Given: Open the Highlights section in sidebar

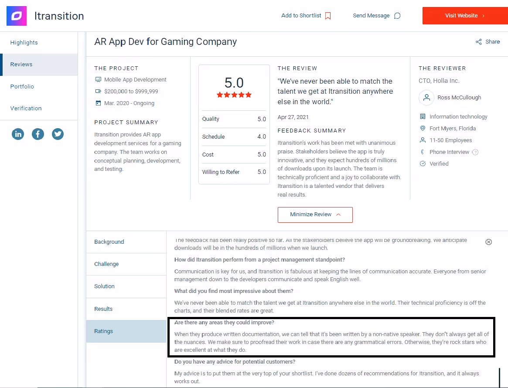Looking at the screenshot, I should click(39, 42).
